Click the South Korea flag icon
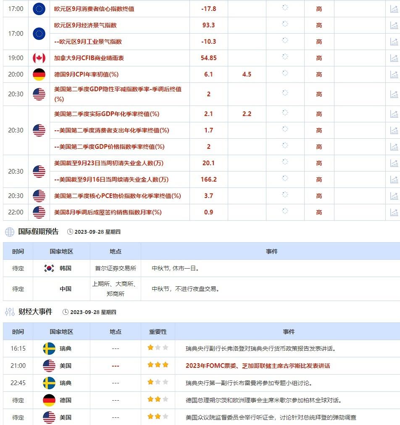 pyautogui.click(x=49, y=268)
